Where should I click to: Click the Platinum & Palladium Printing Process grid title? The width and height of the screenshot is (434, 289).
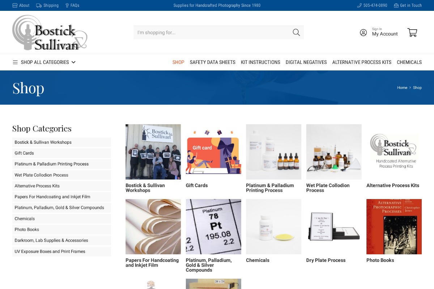[x=270, y=188]
